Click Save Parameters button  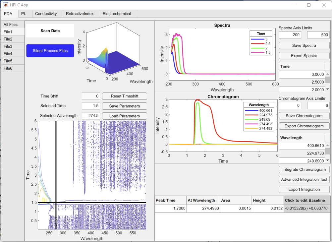(x=124, y=106)
